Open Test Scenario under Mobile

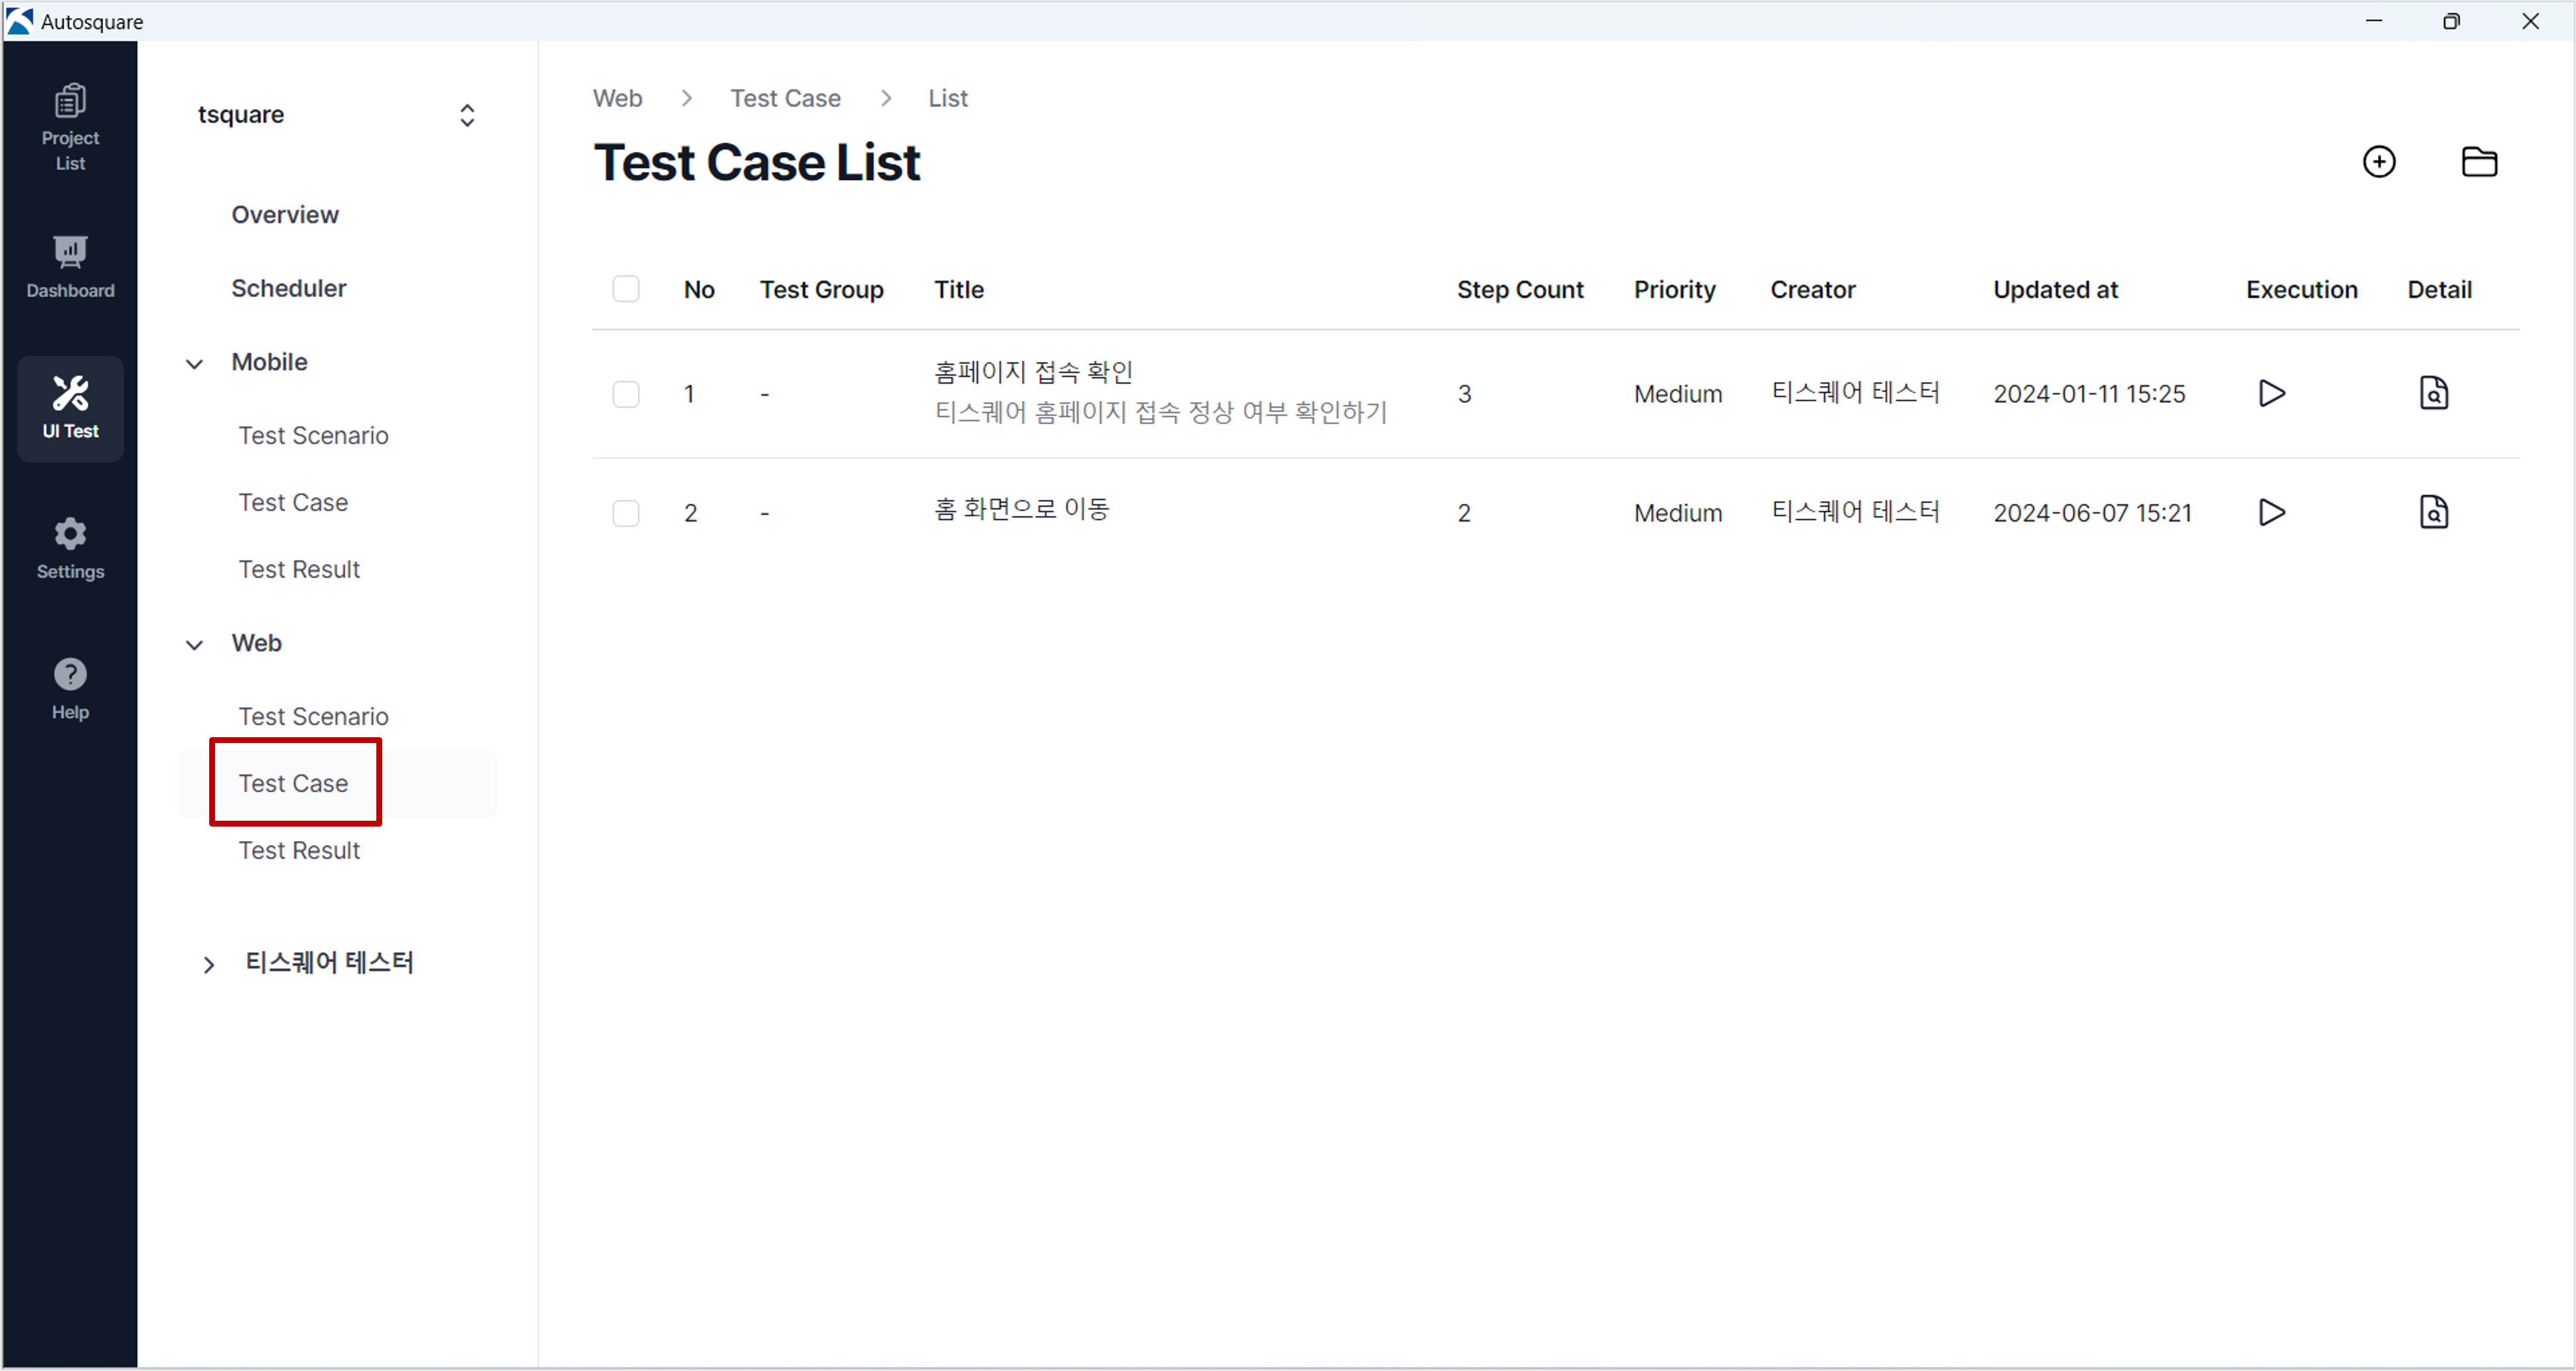pyautogui.click(x=313, y=436)
